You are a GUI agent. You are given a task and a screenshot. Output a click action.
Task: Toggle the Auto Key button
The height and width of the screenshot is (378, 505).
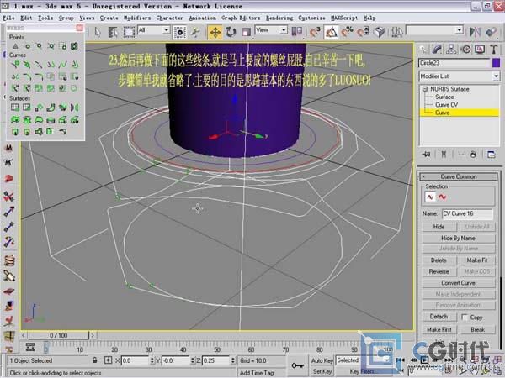[x=322, y=360]
